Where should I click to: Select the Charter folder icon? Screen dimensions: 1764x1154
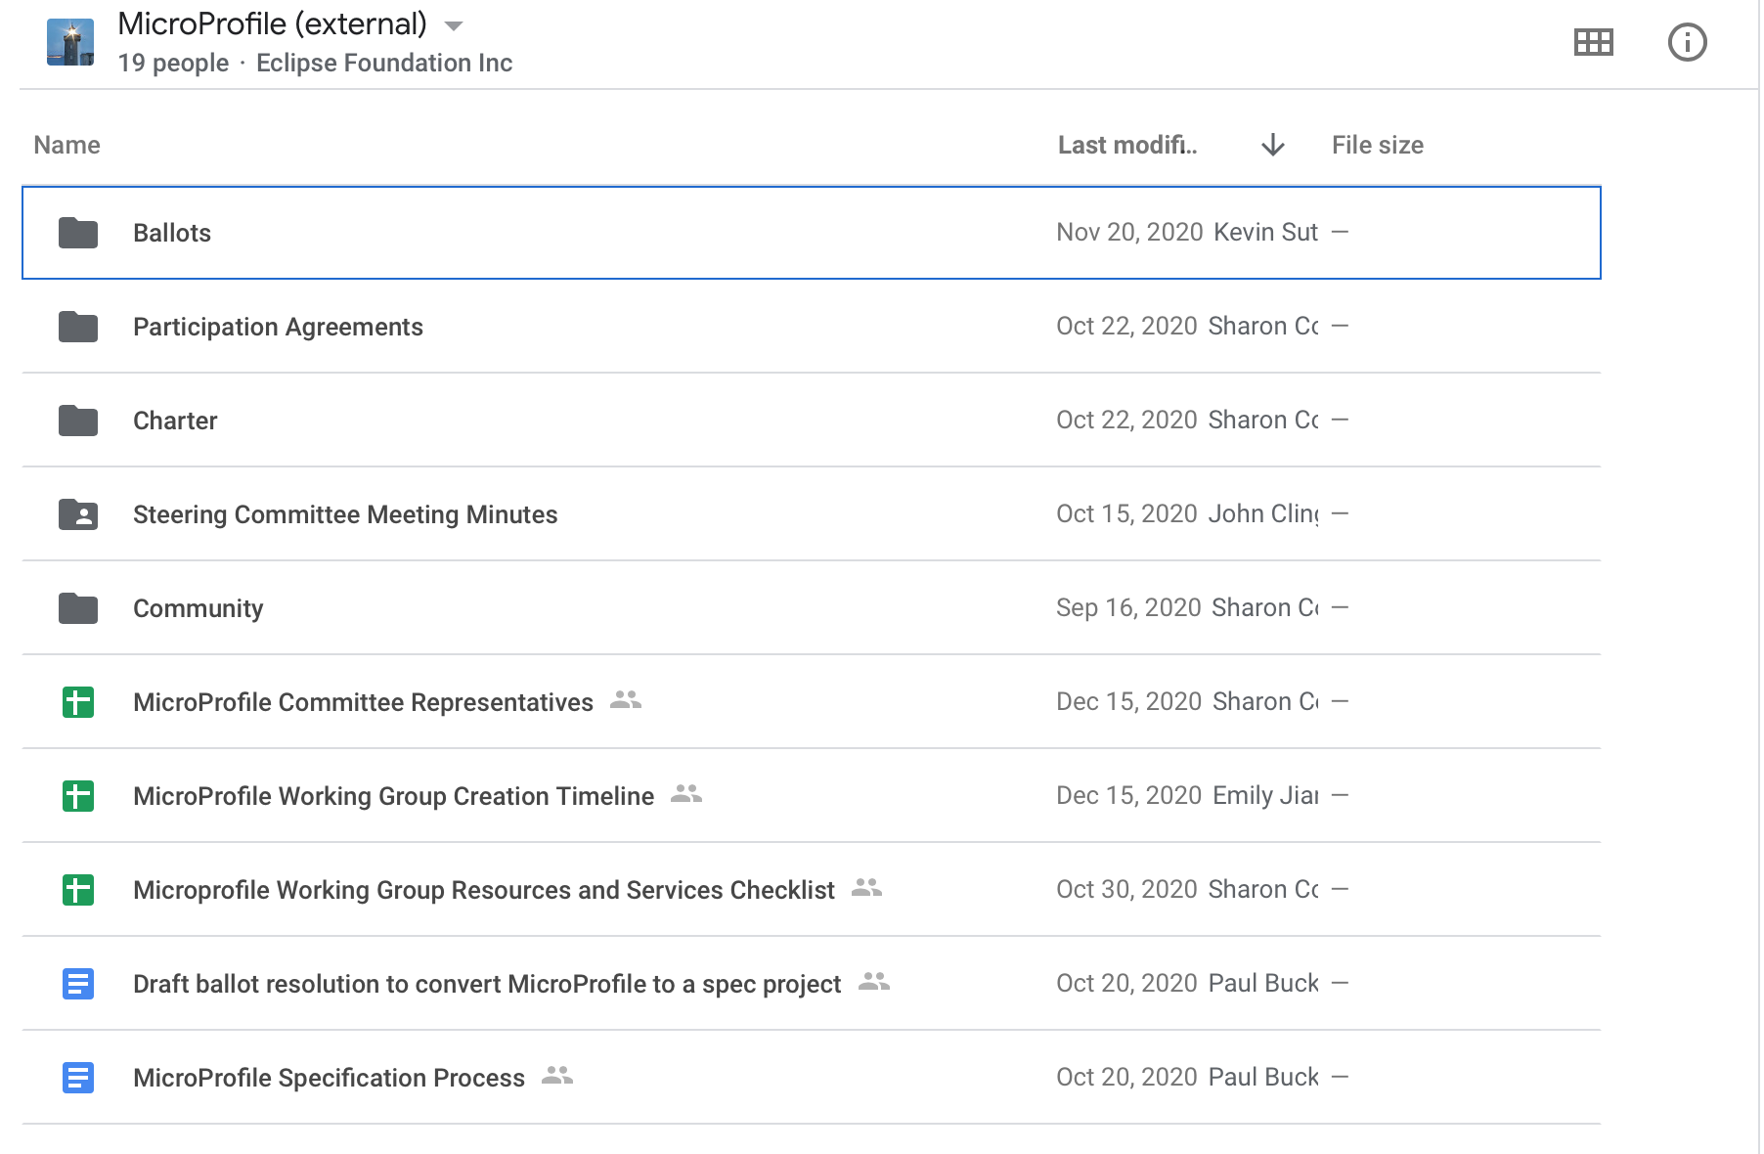78,421
